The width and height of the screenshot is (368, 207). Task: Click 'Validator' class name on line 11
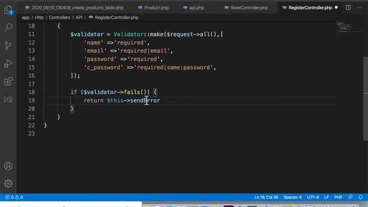click(x=128, y=34)
